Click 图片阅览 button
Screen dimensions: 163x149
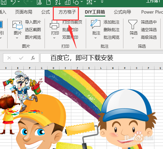click(33, 37)
